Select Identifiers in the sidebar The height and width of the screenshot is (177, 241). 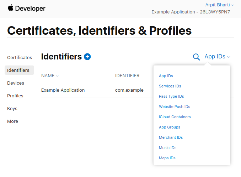tap(19, 70)
